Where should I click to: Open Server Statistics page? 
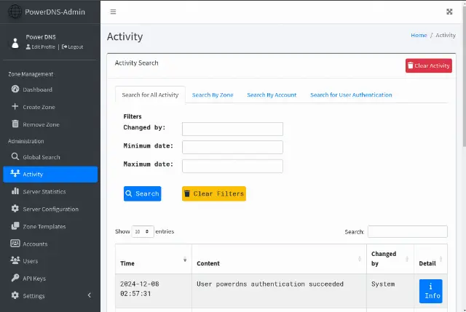click(50, 191)
